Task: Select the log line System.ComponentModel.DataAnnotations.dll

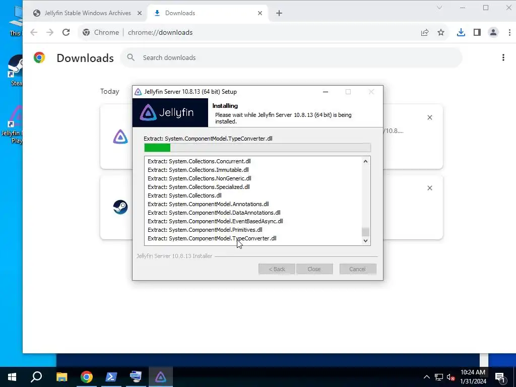Action: click(214, 213)
